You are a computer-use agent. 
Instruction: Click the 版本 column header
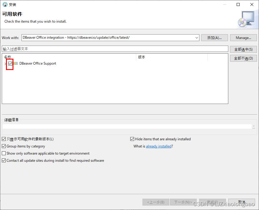click(172, 57)
